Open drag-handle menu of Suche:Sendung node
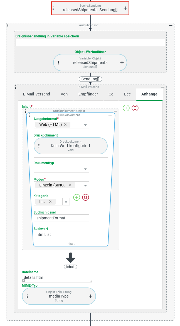Screen dimensions: 180x326 [x=53, y=8]
